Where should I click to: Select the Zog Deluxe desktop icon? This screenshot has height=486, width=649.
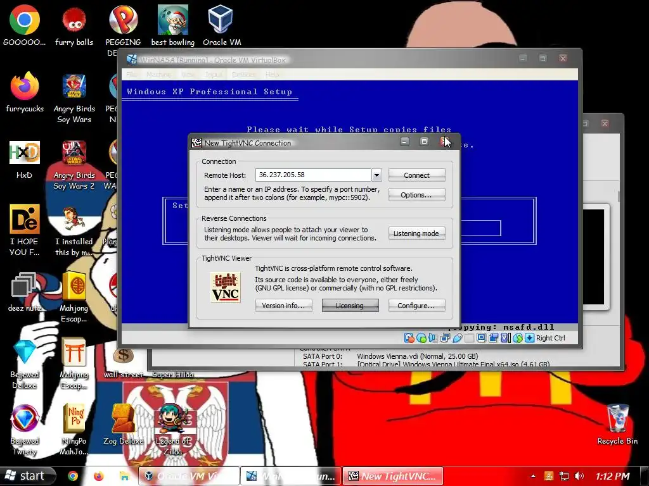click(x=124, y=425)
